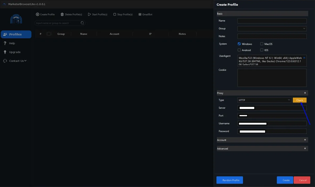Click the title bar app icon
This screenshot has width=315, height=187.
[x=4, y=4]
